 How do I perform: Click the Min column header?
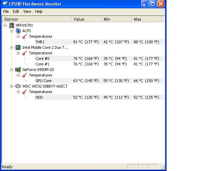point(117,19)
